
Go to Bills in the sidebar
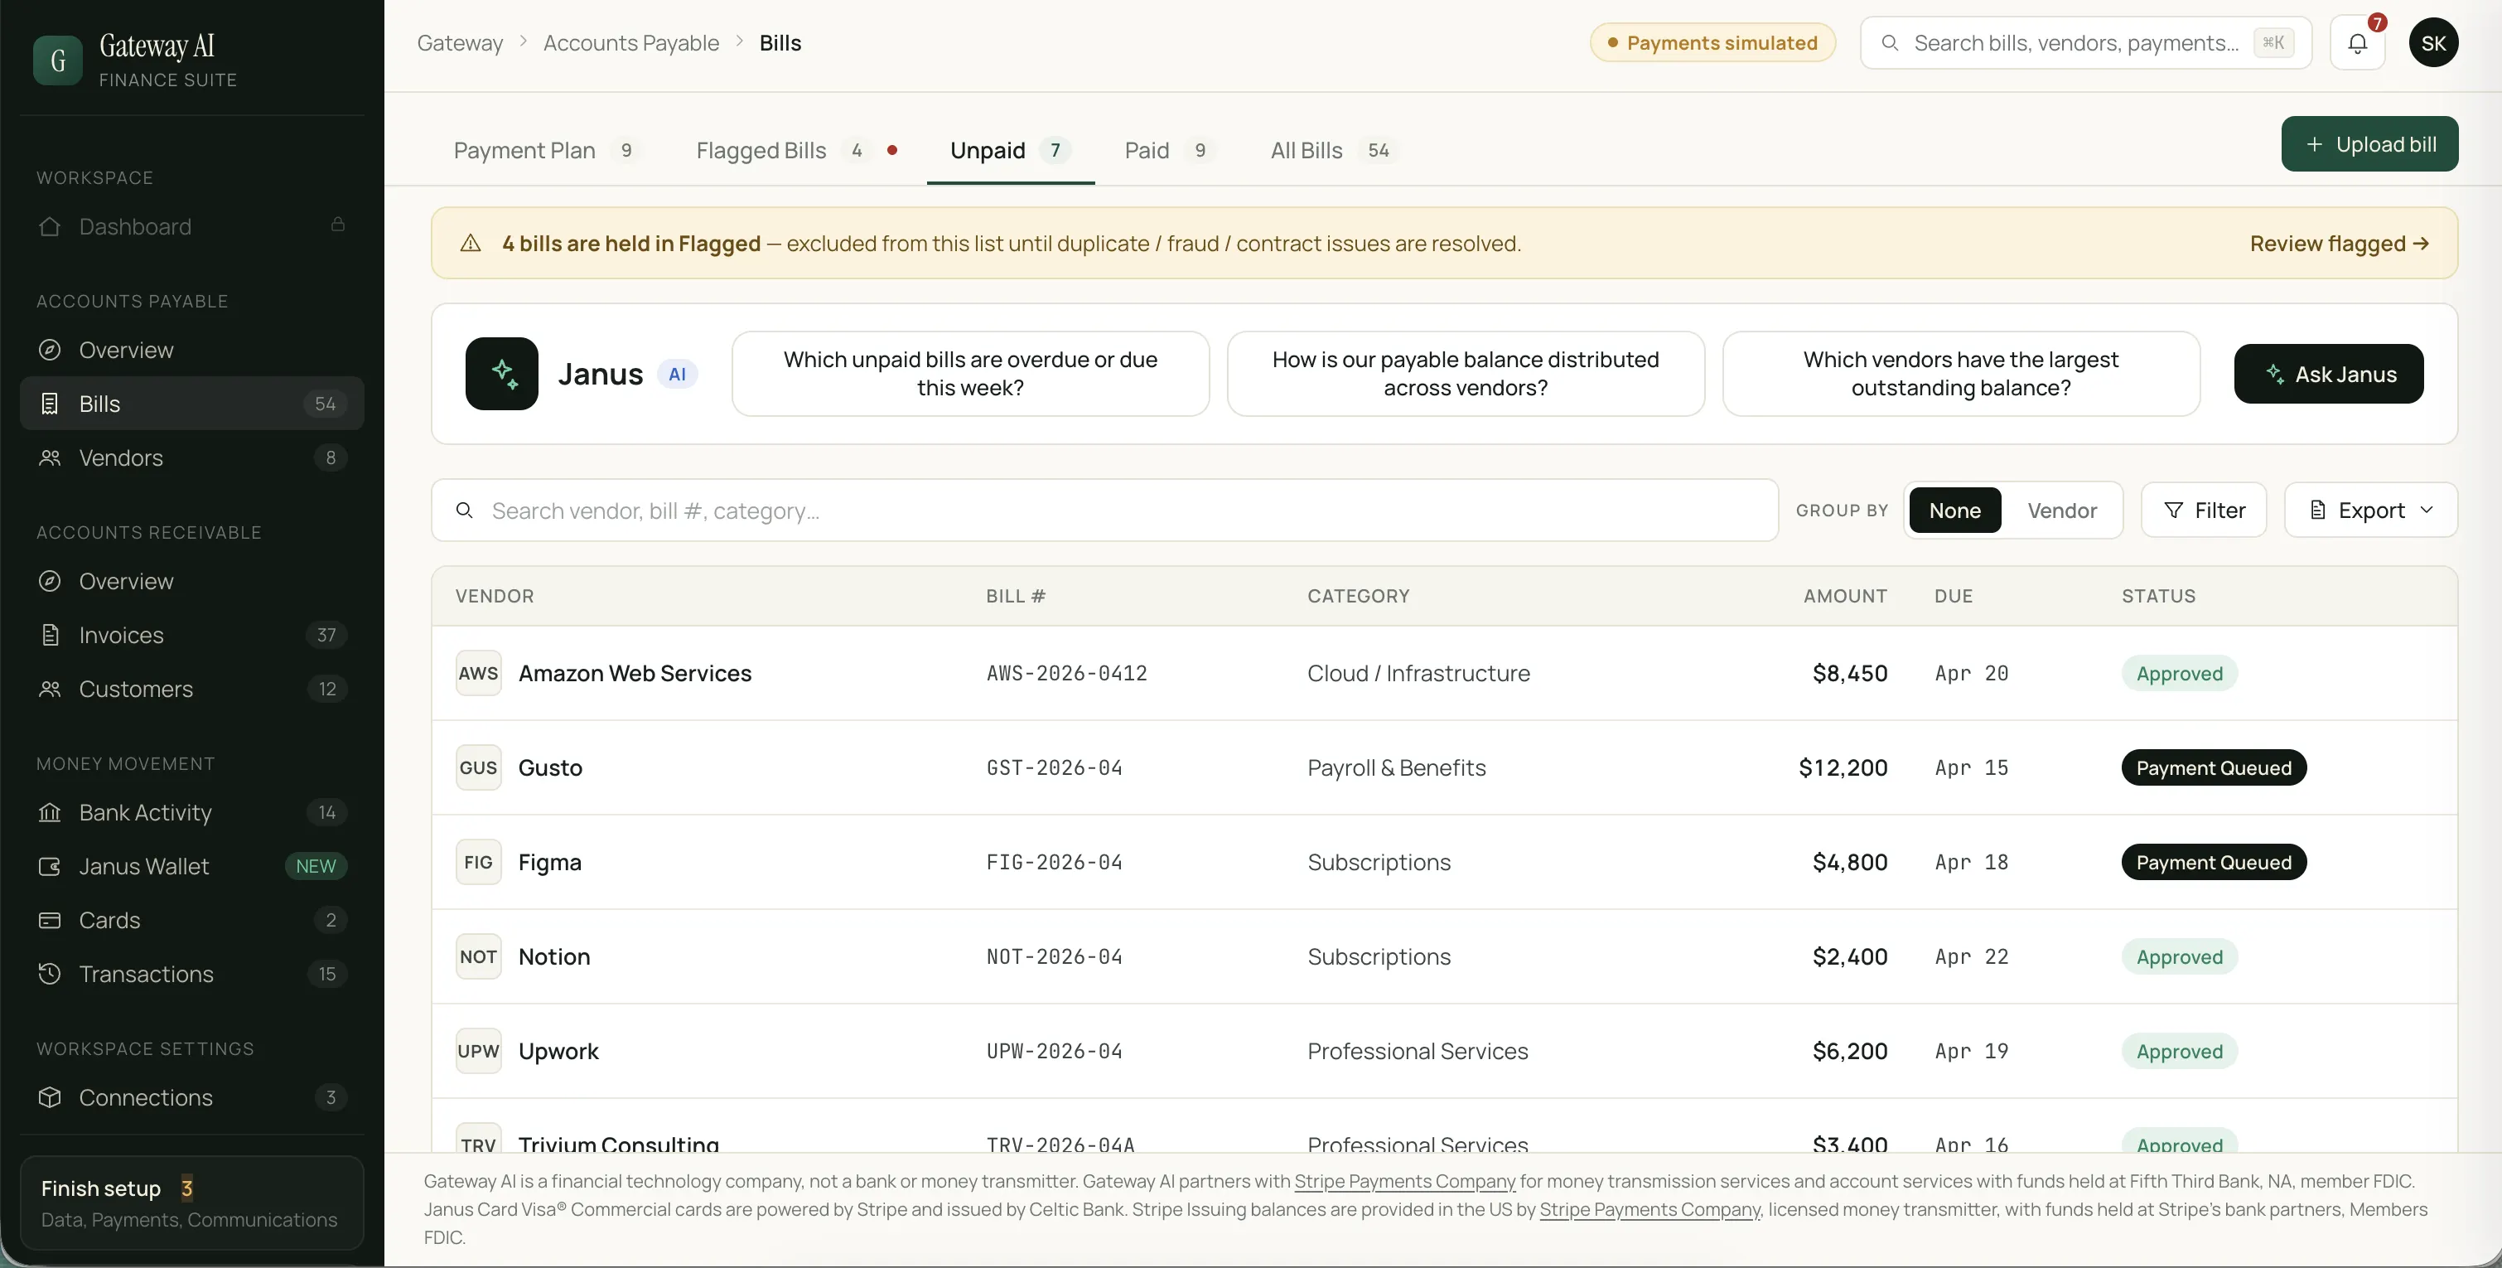(191, 404)
